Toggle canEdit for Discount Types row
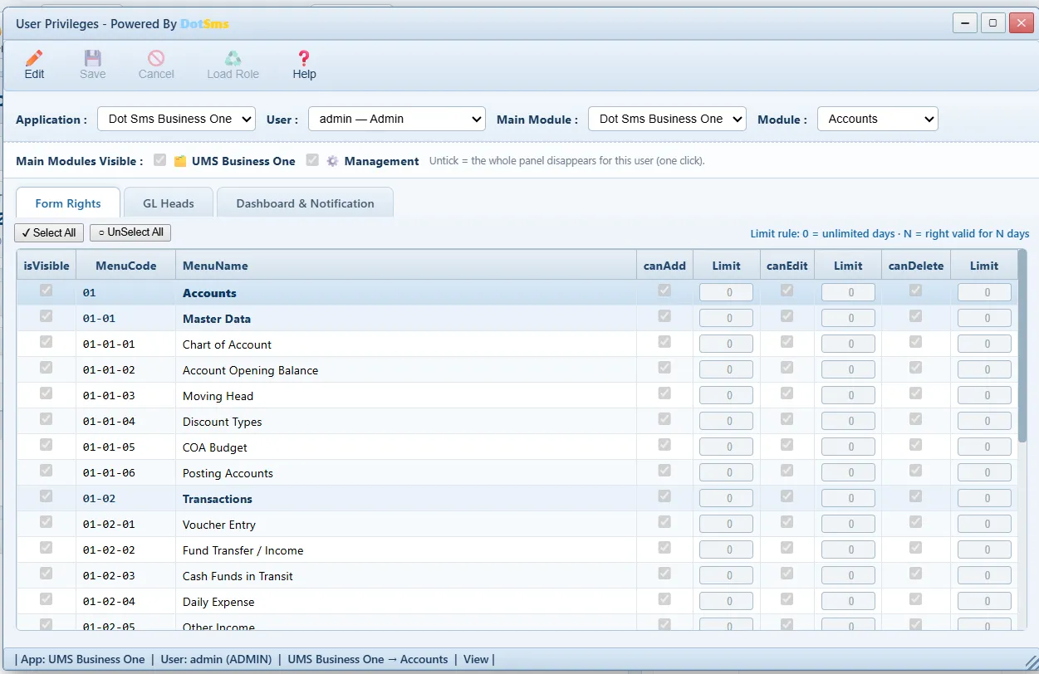The height and width of the screenshot is (674, 1039). [787, 419]
